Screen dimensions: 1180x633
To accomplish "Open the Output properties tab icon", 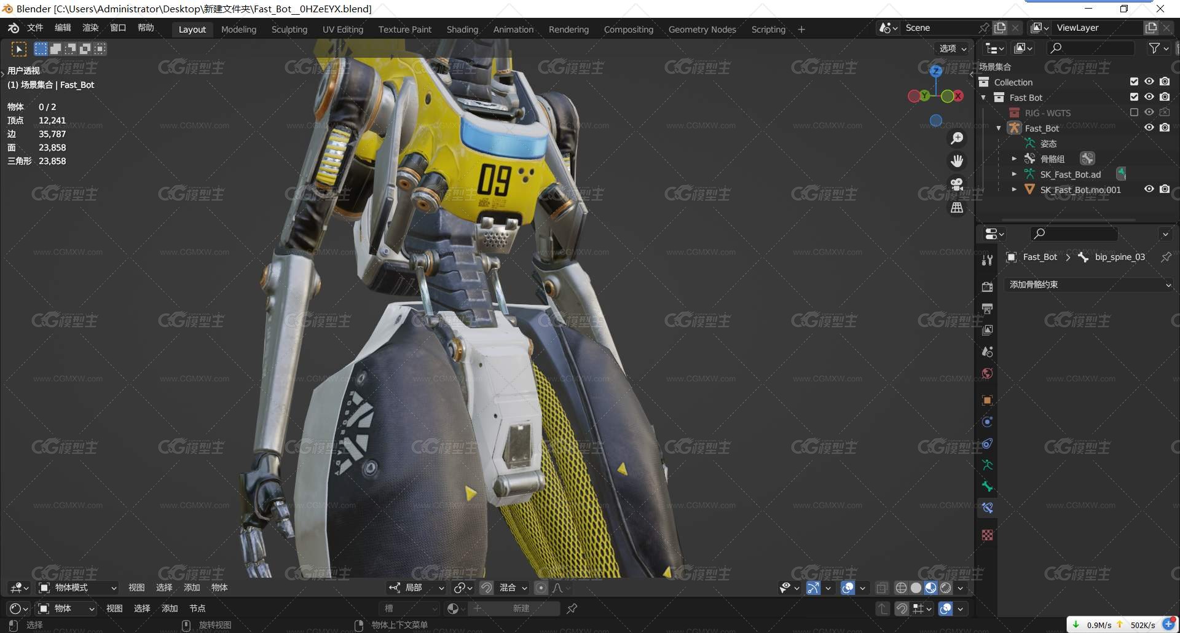I will [x=987, y=309].
